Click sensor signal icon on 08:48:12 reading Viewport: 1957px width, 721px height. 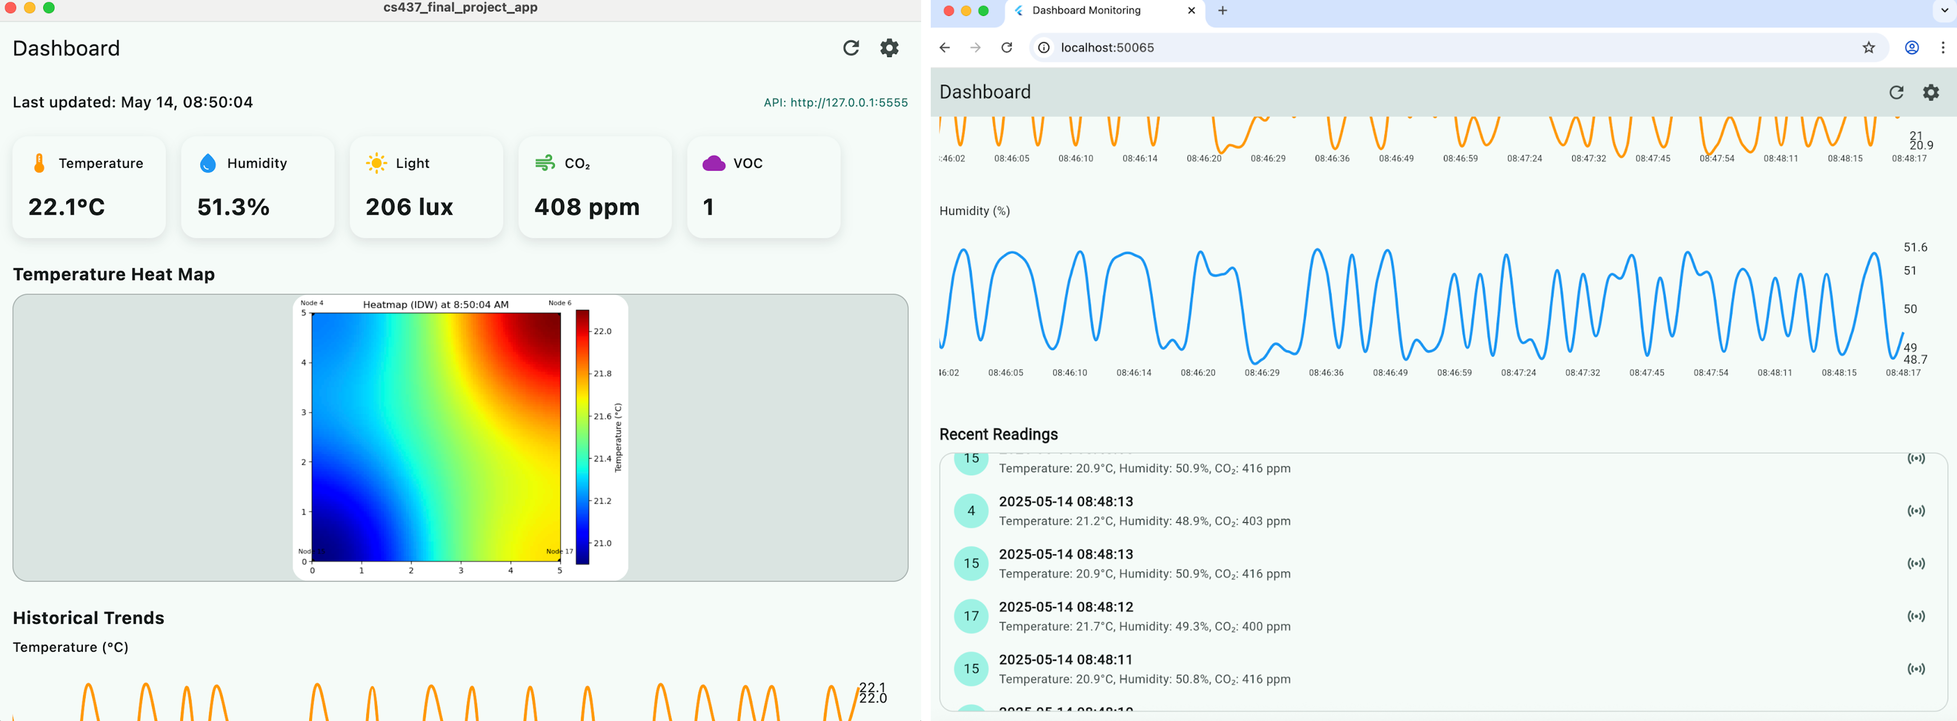[1916, 616]
